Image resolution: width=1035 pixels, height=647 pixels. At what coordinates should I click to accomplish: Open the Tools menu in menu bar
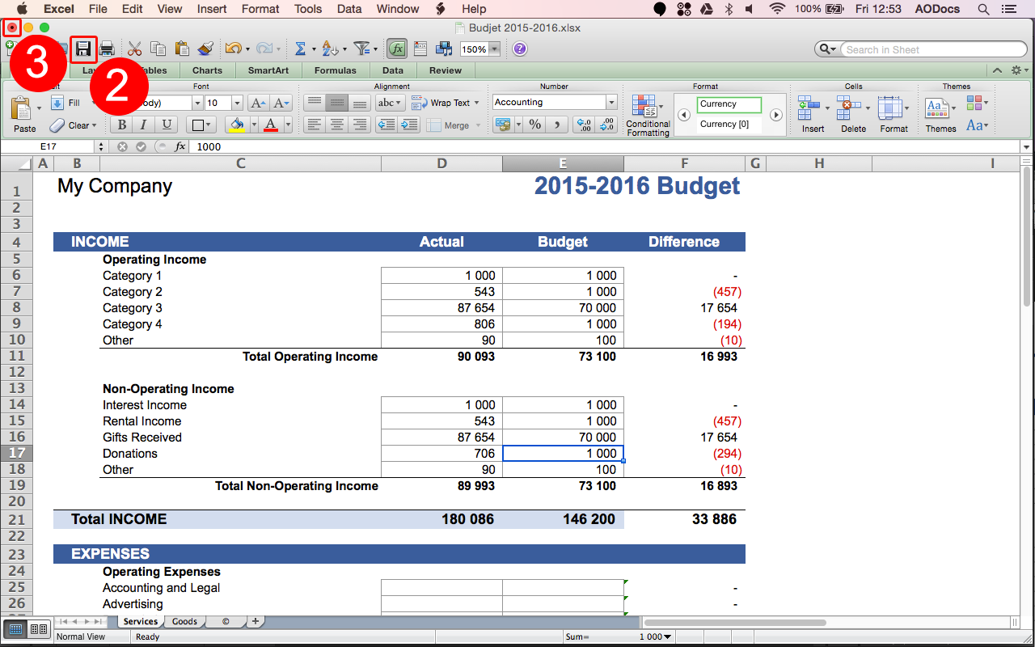pos(308,9)
